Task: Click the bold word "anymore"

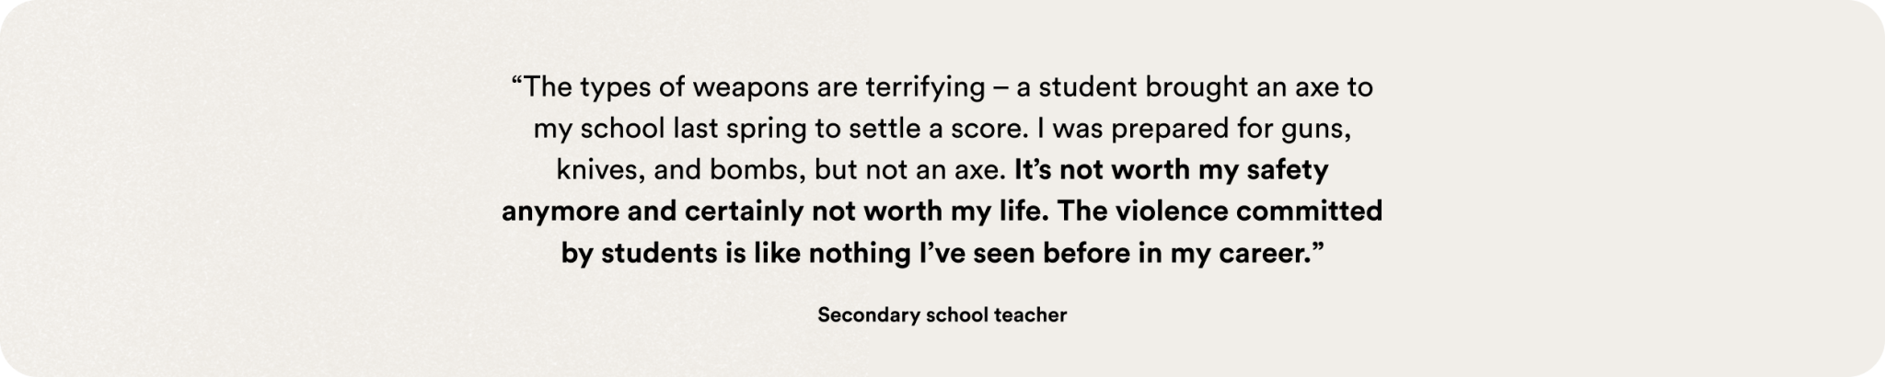Action: click(561, 211)
